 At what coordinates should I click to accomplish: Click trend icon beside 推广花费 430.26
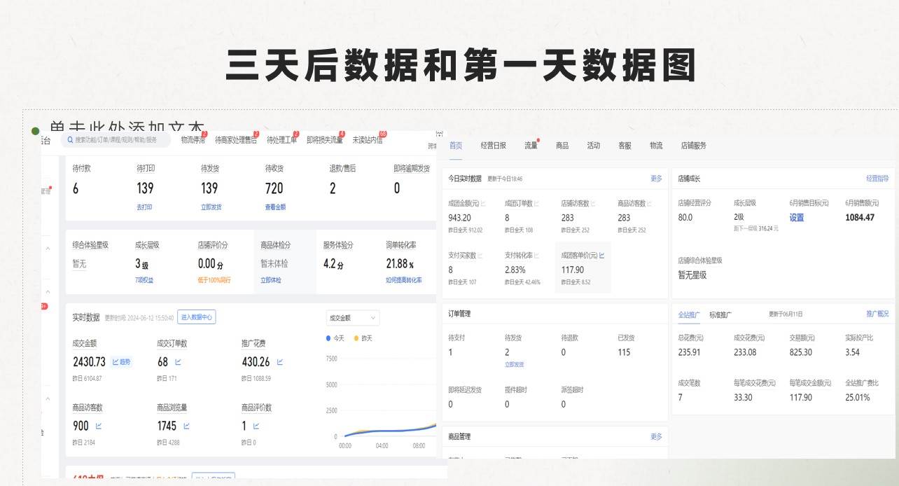click(x=280, y=361)
